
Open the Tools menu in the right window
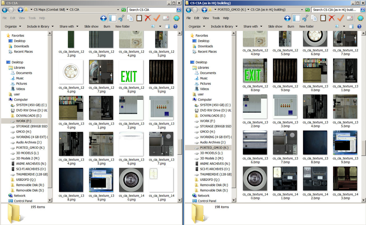click(216, 18)
